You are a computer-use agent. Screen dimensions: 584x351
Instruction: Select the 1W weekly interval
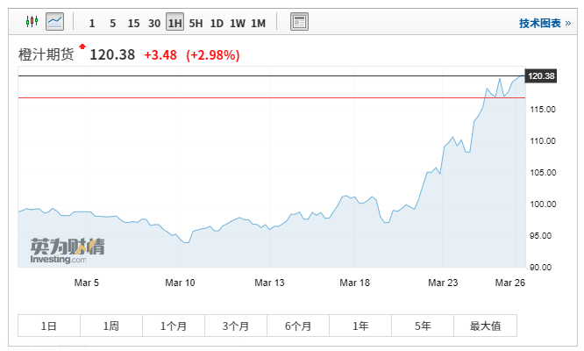pos(238,23)
